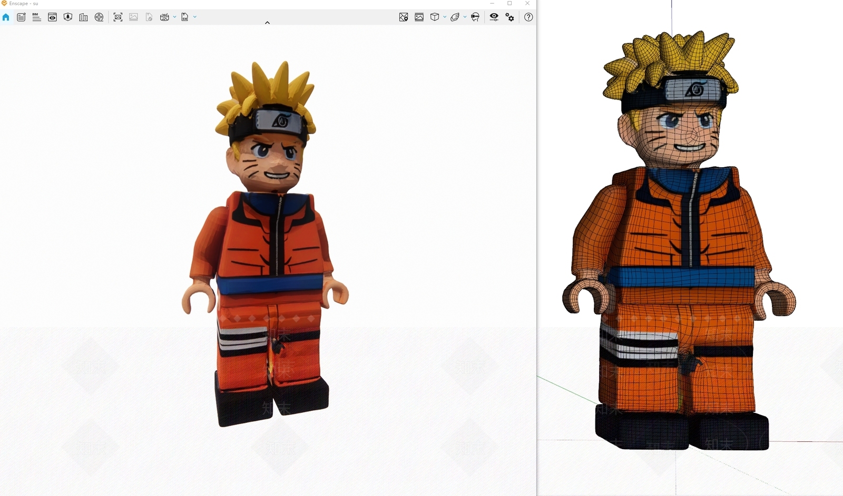Enable the VR headset mode
The width and height of the screenshot is (843, 496).
pos(475,17)
